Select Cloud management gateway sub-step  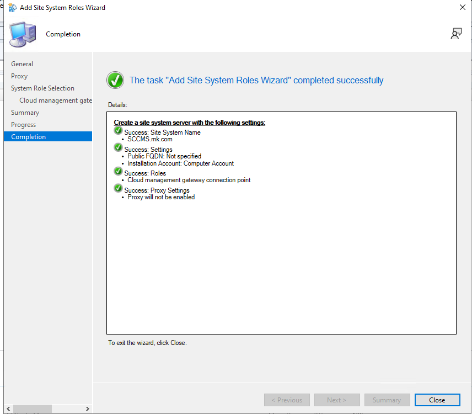point(55,100)
